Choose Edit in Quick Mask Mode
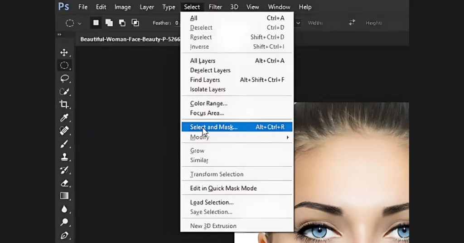The height and width of the screenshot is (243, 464). pyautogui.click(x=237, y=188)
